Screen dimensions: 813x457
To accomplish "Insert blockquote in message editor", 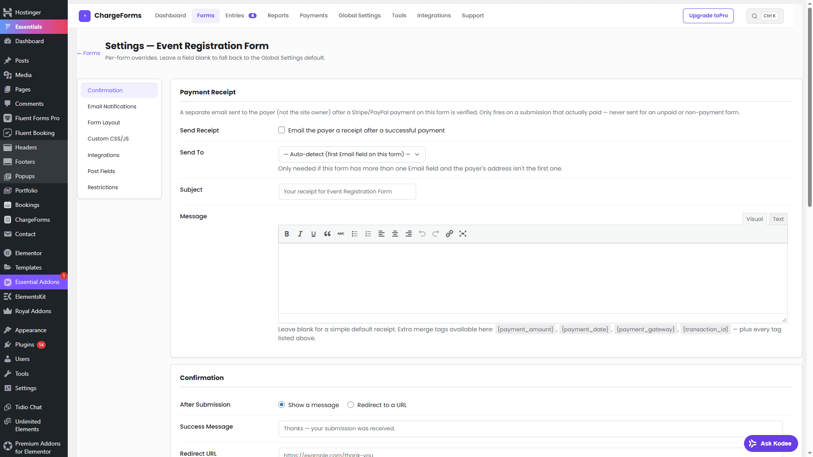I will 327,234.
